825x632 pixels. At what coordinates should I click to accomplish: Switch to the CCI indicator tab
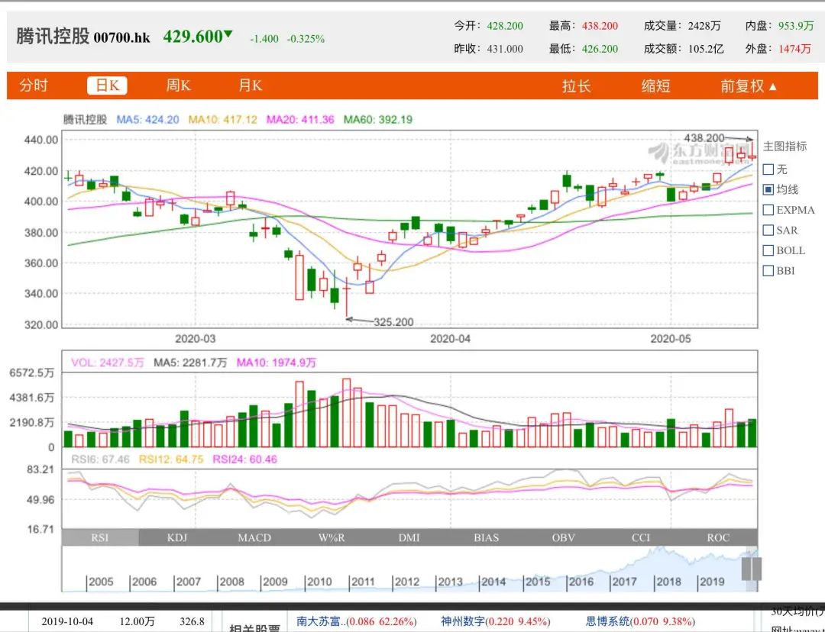pyautogui.click(x=641, y=537)
